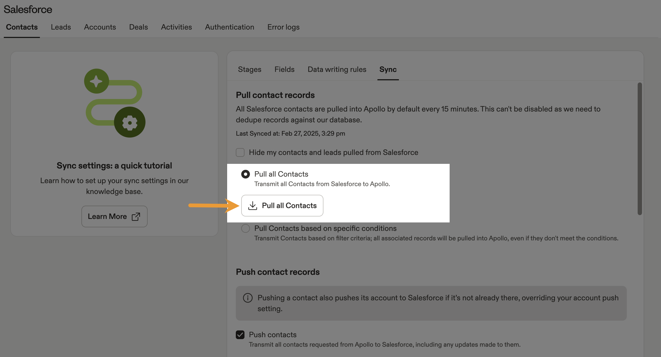Click the Sync settings: a quick tutorial heading
Viewport: 661px width, 357px height.
click(114, 165)
